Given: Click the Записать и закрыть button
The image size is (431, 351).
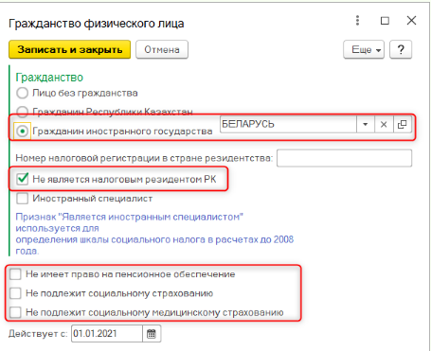Looking at the screenshot, I should coord(69,49).
